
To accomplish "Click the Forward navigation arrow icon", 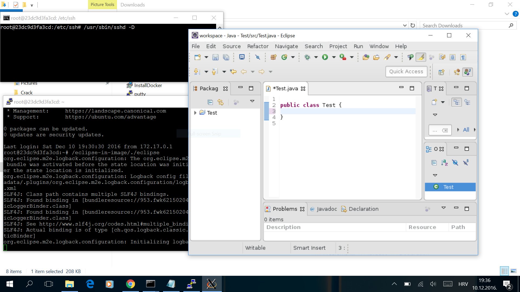I will click(262, 72).
